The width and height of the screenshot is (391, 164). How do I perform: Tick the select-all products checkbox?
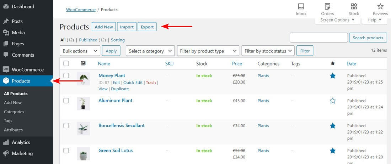[x=66, y=64]
